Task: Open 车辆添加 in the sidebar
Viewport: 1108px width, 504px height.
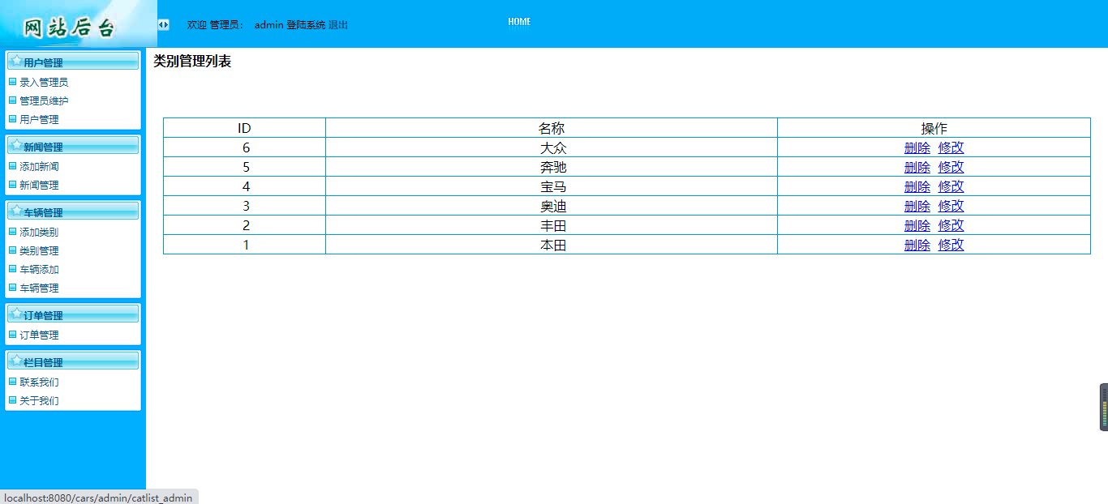Action: pos(39,270)
